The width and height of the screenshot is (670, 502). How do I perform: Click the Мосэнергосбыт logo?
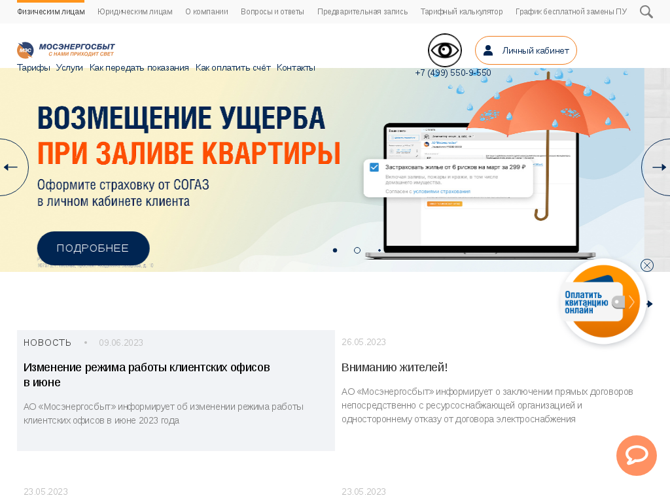(66, 50)
